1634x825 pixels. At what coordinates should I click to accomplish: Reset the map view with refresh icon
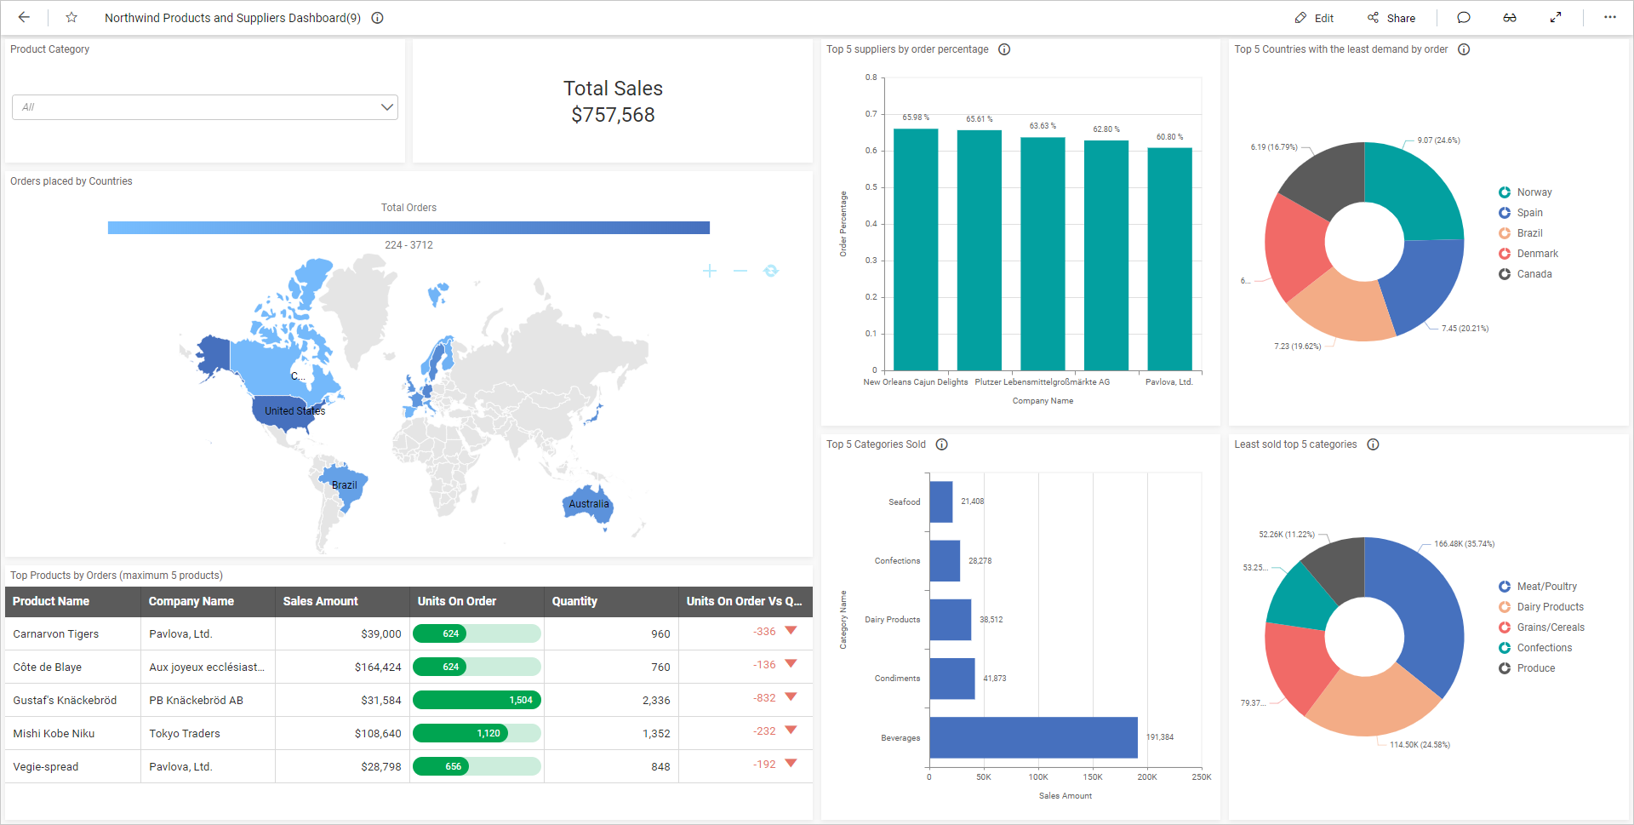770,270
